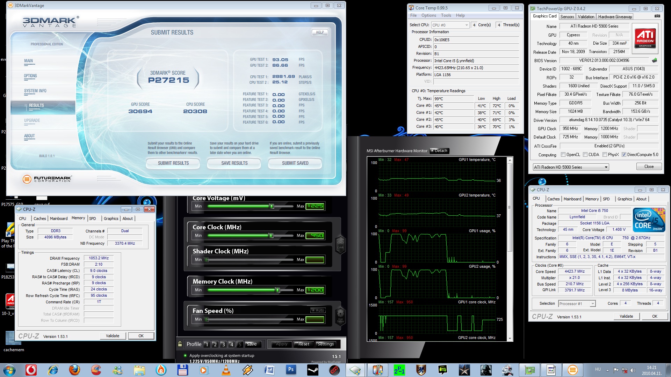
Task: Click HELP button in 3DMark Vantage
Action: 320,32
